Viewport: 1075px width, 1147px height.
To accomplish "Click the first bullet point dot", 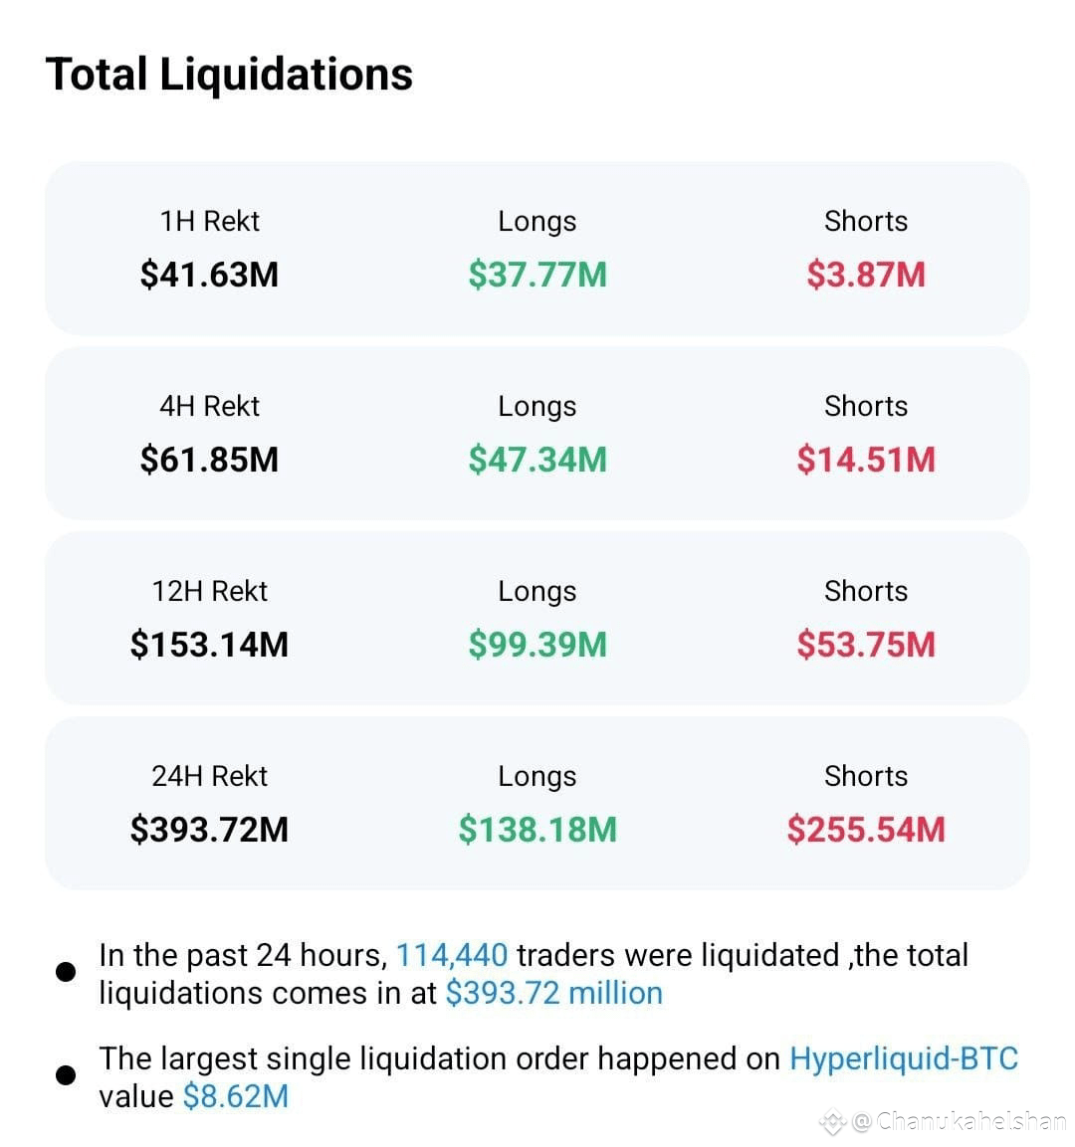I will coord(66,972).
